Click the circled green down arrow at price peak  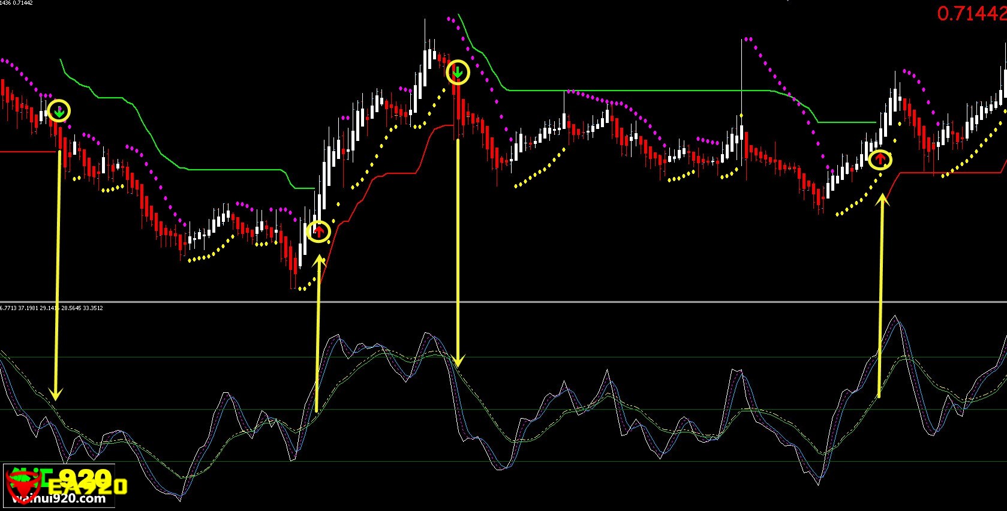tap(458, 73)
